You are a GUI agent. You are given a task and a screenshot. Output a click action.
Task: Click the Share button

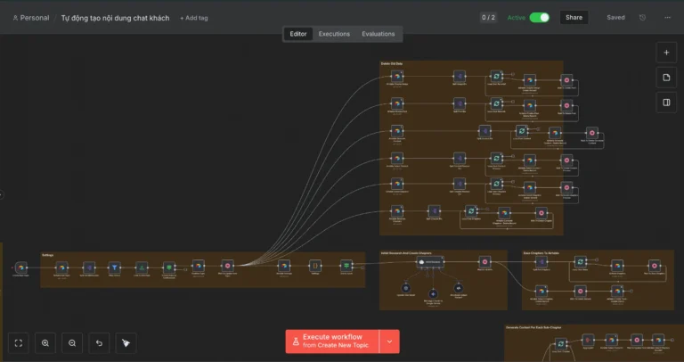pyautogui.click(x=574, y=17)
